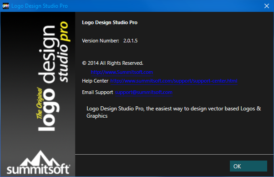Click the Summitsoft mountain logo
The image size is (274, 177).
(x=38, y=162)
